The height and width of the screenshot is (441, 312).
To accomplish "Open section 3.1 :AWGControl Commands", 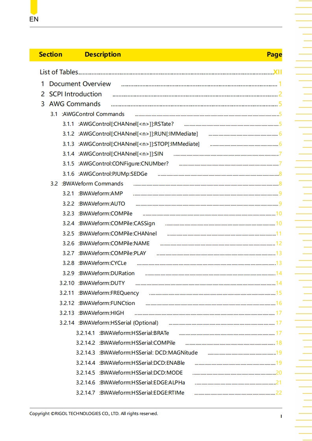I will [x=93, y=114].
